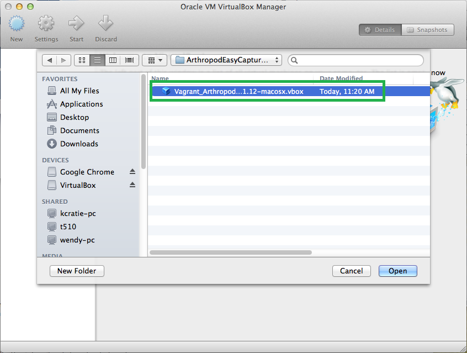Click the New Folder button
This screenshot has width=467, height=353.
[x=77, y=271]
